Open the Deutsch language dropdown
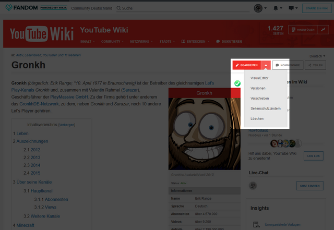Viewport: 334px width, 230px height. point(317,56)
